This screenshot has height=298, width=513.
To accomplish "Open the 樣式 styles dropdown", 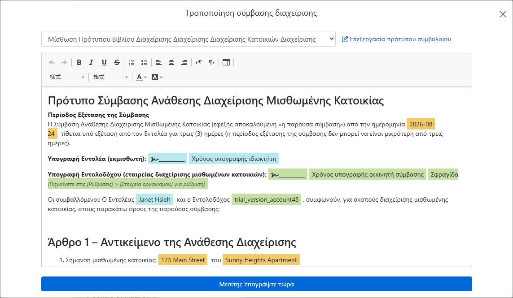I will [67, 77].
